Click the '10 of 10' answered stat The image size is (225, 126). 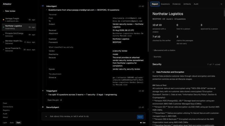point(157,25)
